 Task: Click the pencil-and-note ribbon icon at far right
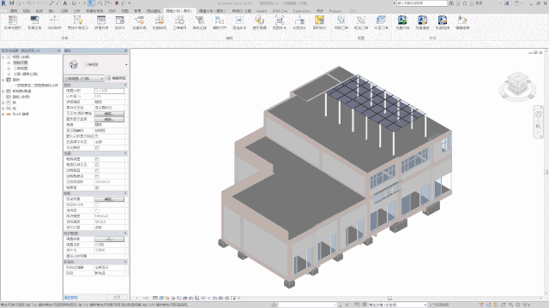click(462, 21)
